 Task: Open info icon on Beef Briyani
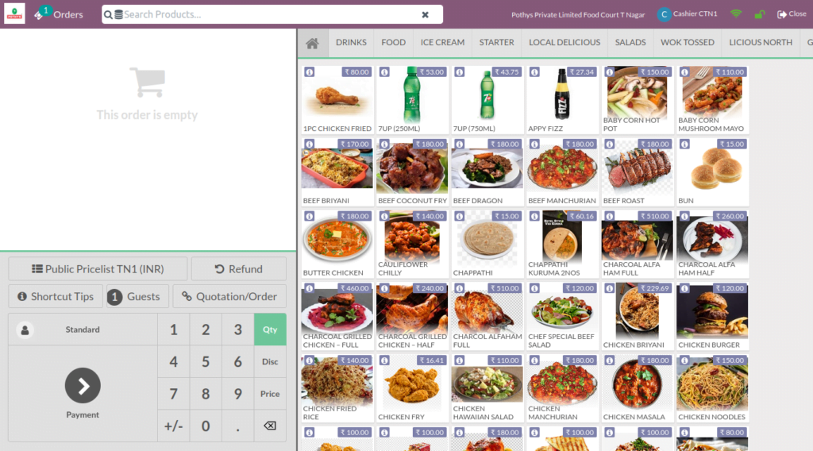pos(310,144)
